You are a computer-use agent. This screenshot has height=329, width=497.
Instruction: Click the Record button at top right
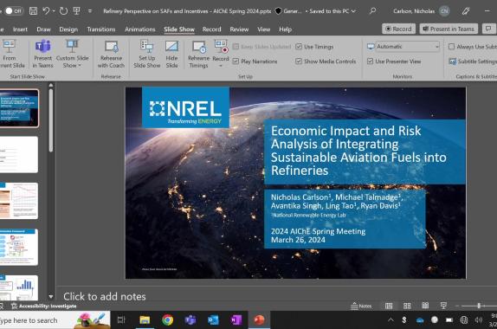click(399, 29)
